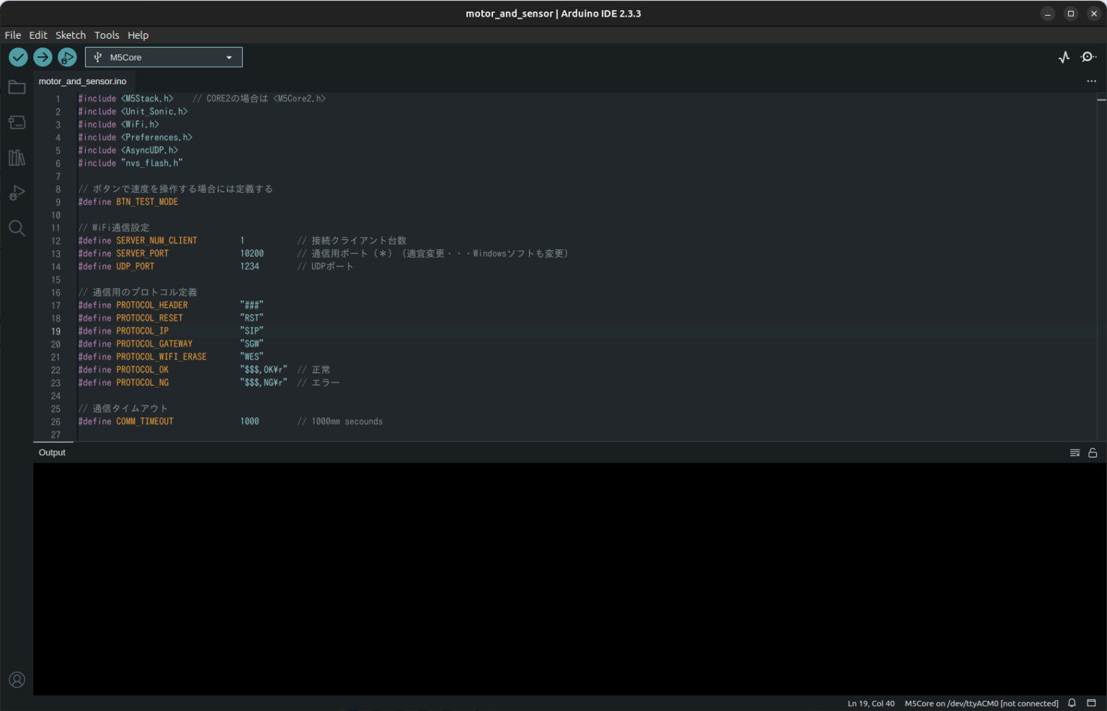The width and height of the screenshot is (1107, 711).
Task: Open notifications bell in status bar
Action: [x=1072, y=703]
